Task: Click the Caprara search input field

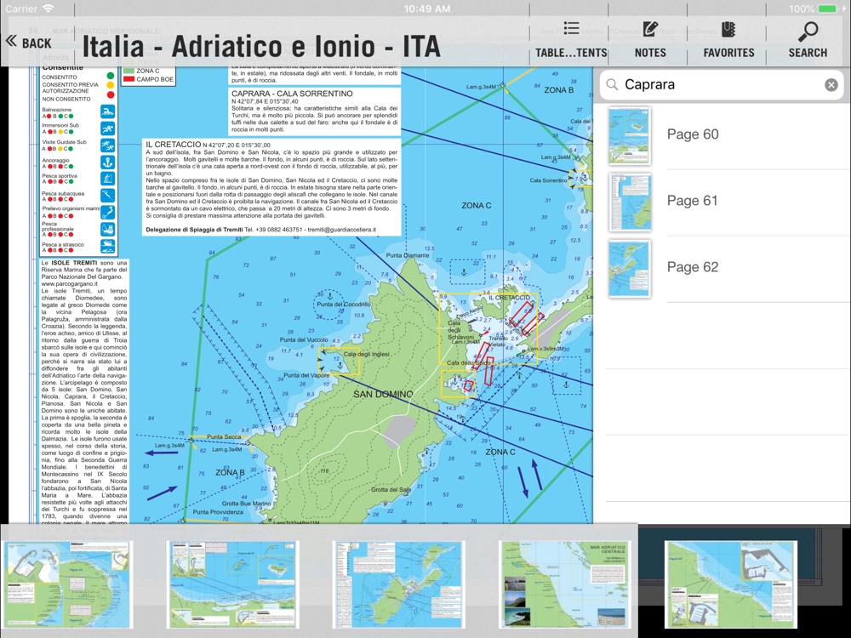Action: 715,85
